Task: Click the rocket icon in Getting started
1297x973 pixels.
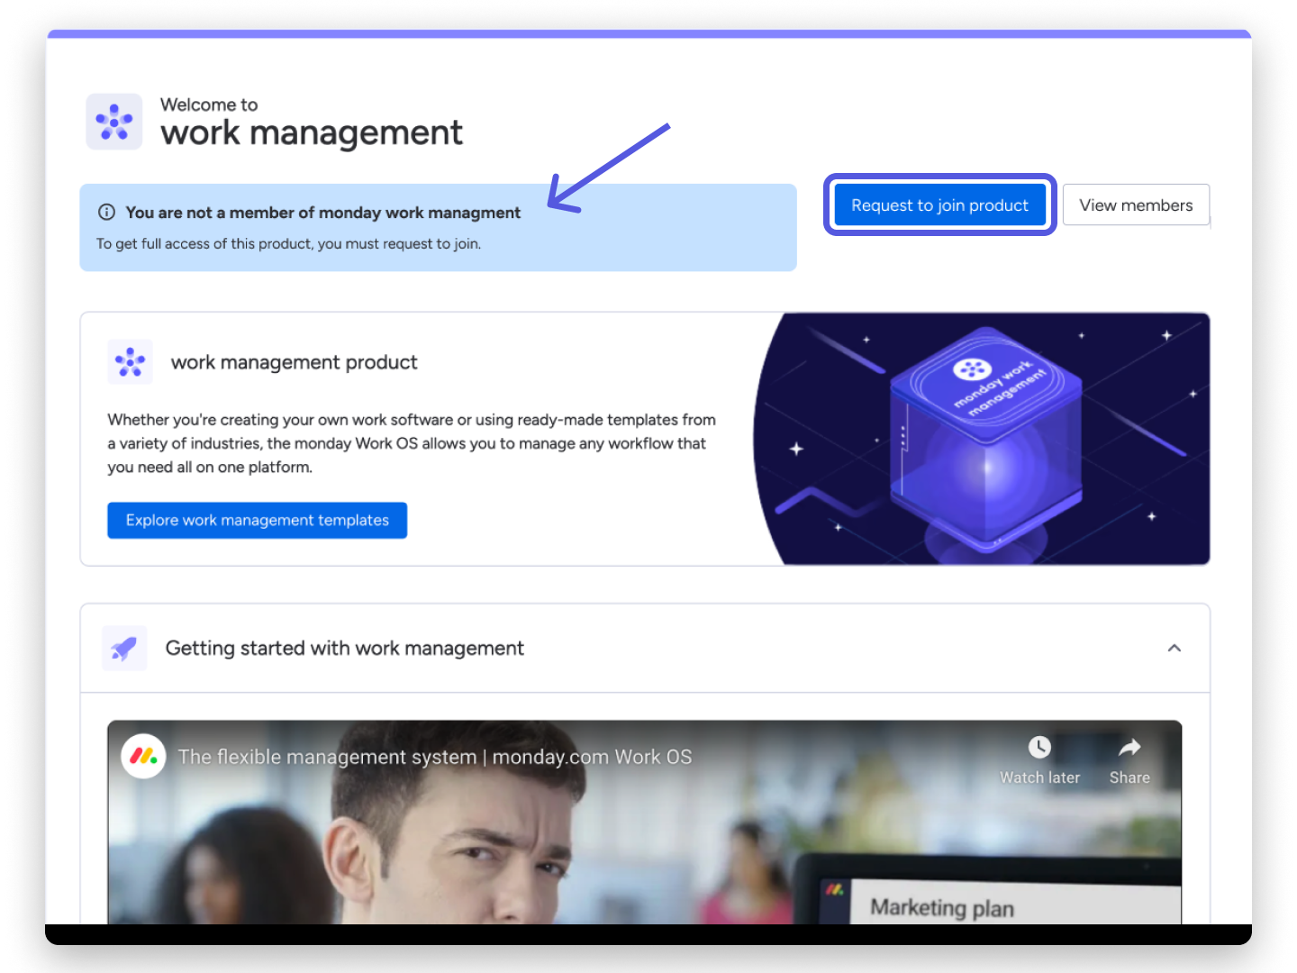Action: [124, 648]
